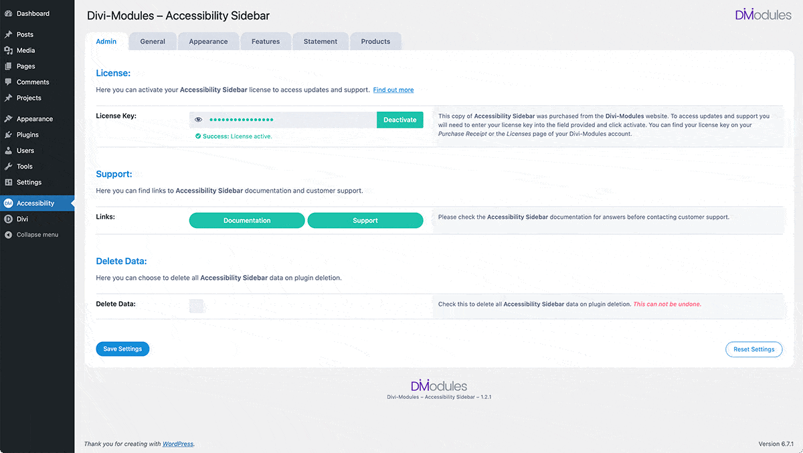Open the Find out more link
This screenshot has width=803, height=453.
[x=393, y=90]
